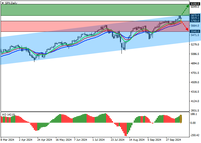The height and width of the screenshot is (143, 201).
Task: Select the AO 142.01 indicator label
Action: point(9,114)
